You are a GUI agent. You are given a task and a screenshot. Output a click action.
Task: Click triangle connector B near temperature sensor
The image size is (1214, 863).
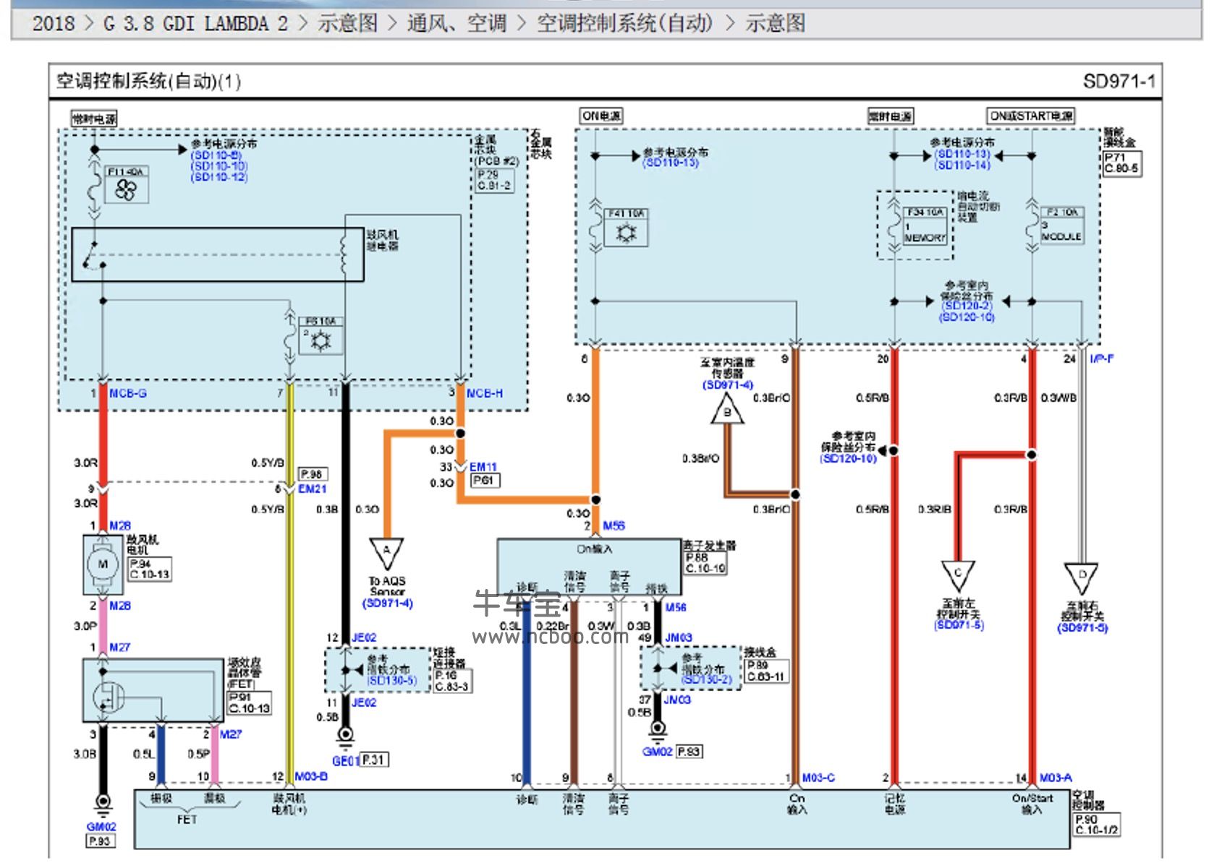point(727,411)
